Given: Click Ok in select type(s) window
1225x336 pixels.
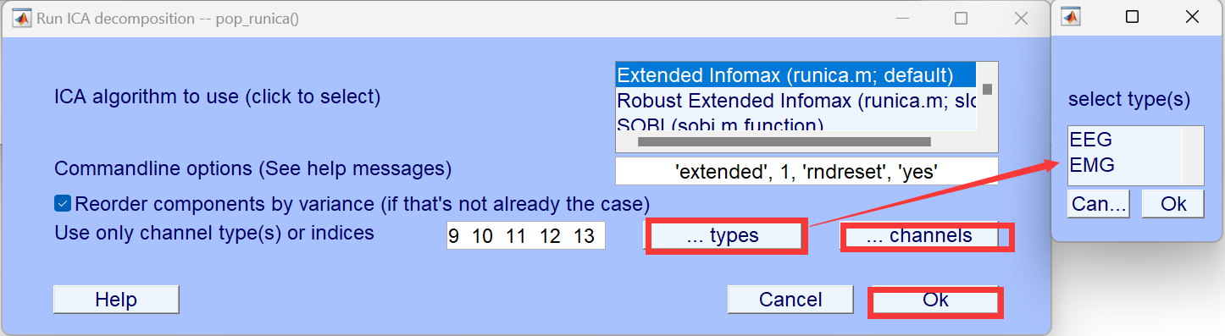Looking at the screenshot, I should [1173, 204].
